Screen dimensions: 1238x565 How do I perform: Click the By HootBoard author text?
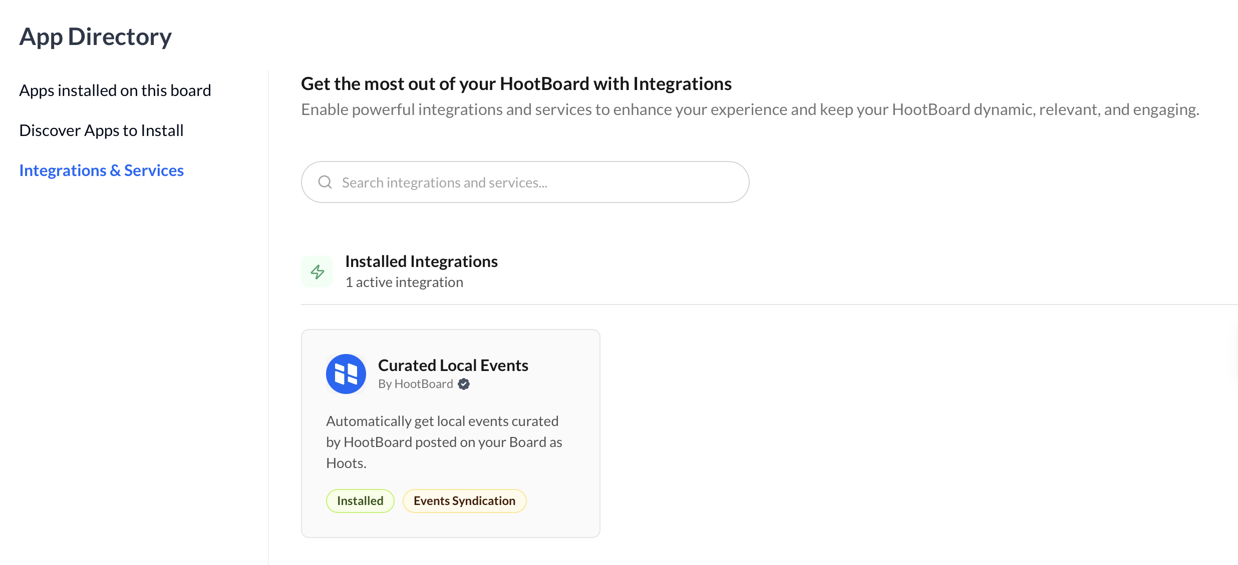click(415, 384)
